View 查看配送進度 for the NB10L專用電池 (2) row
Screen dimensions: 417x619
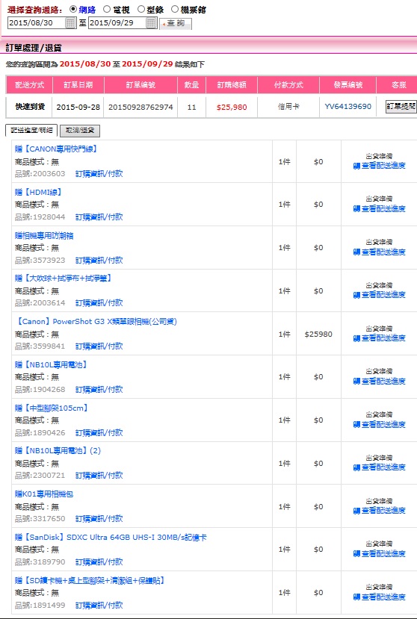pos(380,467)
